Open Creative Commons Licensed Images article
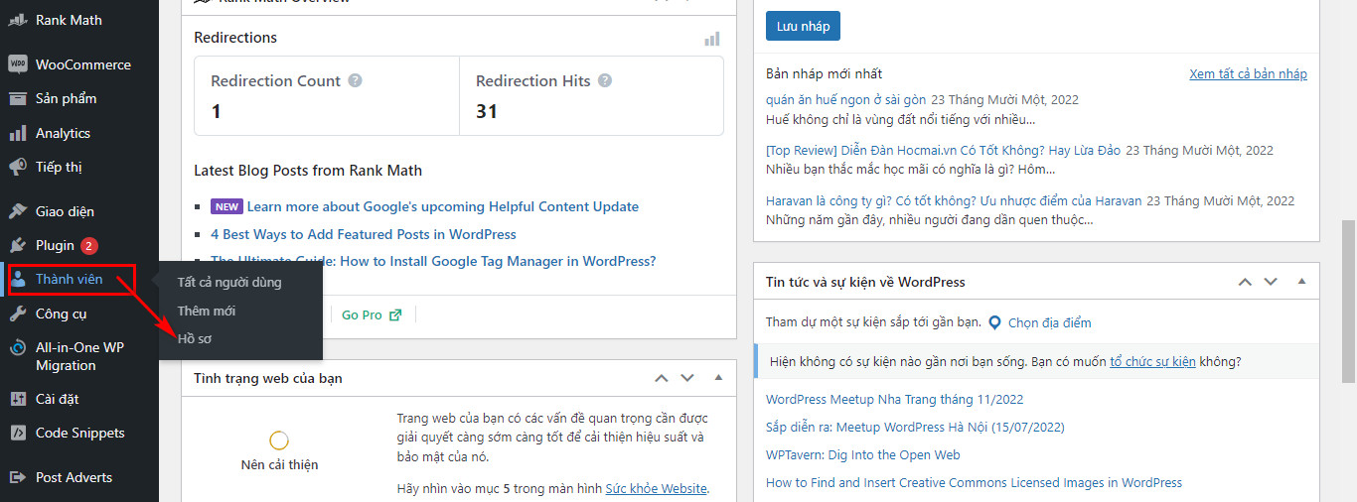1357x502 pixels. 974,482
